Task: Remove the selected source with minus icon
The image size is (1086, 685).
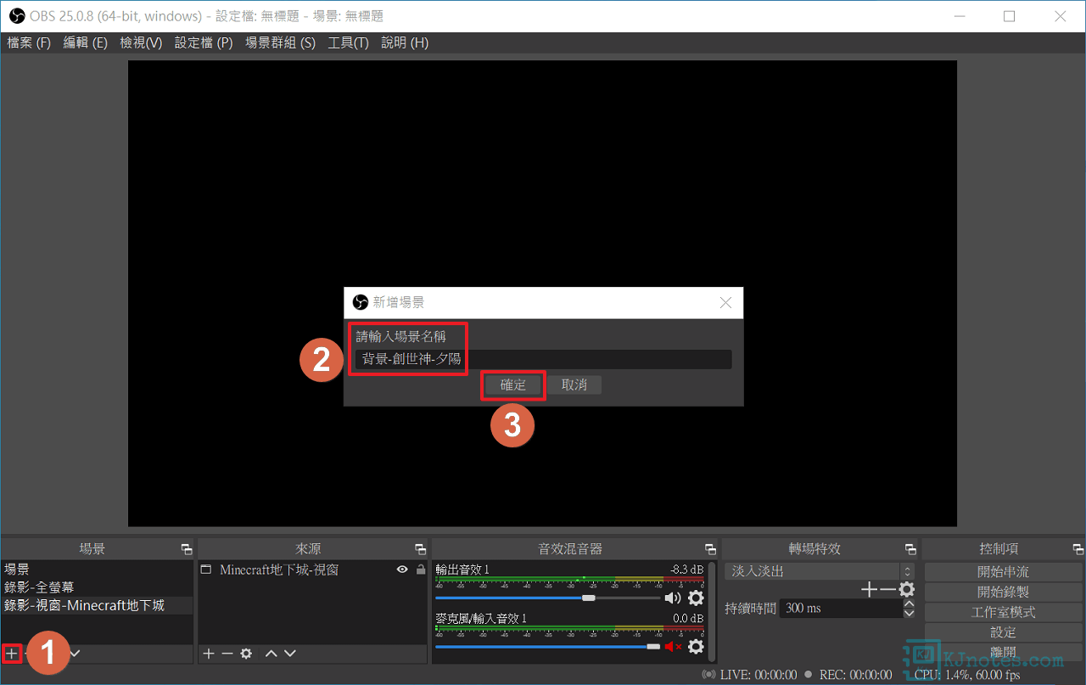Action: click(x=227, y=654)
